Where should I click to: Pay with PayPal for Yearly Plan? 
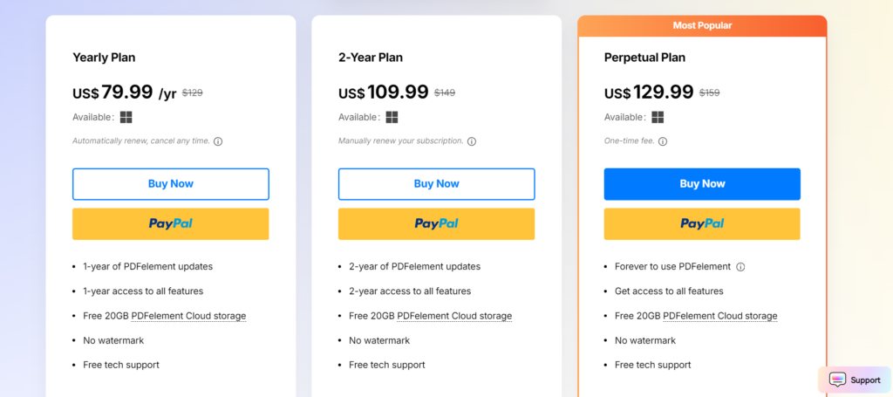click(x=171, y=223)
